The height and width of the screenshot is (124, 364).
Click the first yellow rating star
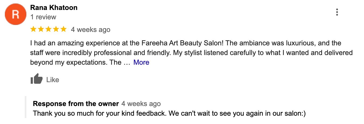(33, 29)
